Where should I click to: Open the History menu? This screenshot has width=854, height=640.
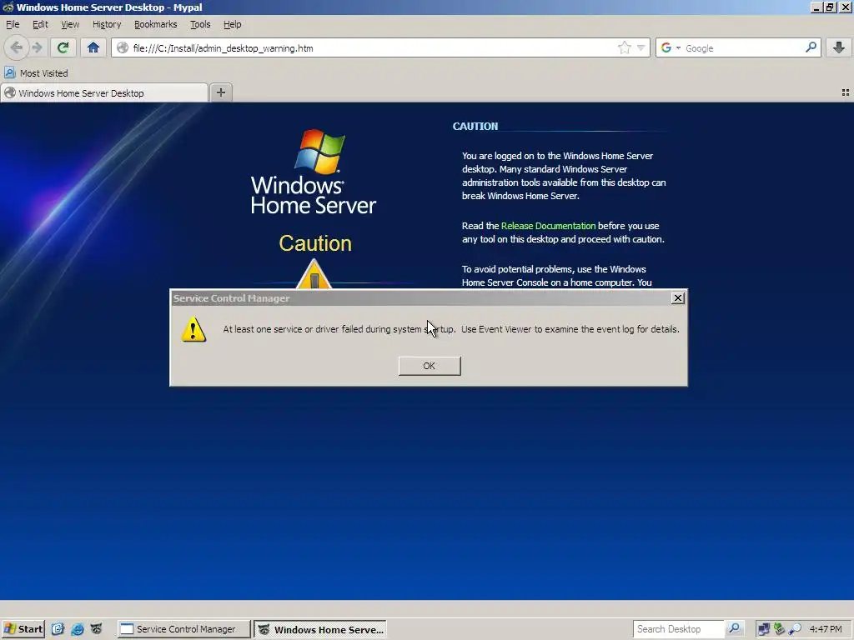106,24
